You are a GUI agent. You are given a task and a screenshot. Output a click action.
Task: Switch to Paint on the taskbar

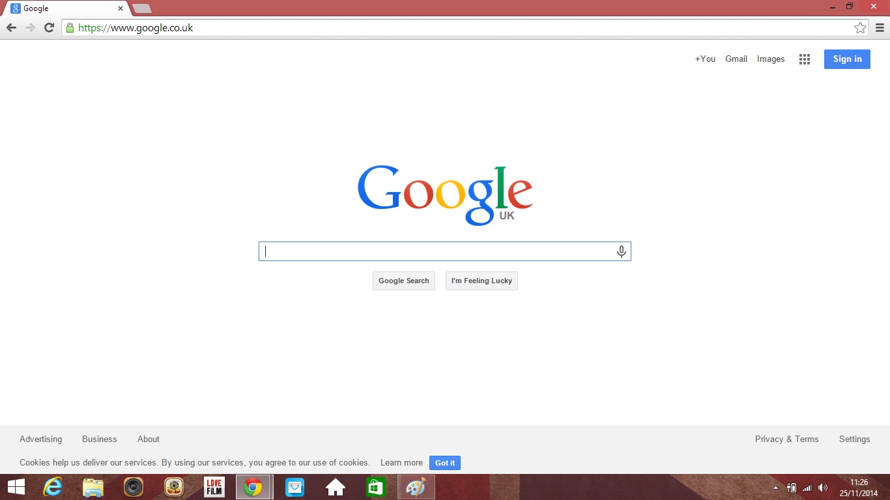coord(416,487)
